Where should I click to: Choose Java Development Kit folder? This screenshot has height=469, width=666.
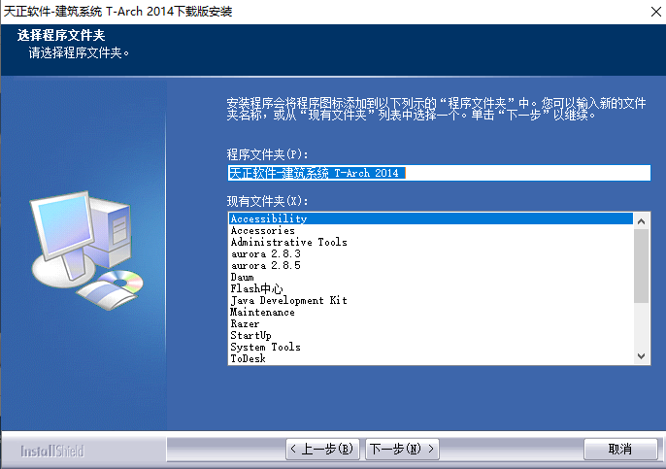click(x=431, y=300)
